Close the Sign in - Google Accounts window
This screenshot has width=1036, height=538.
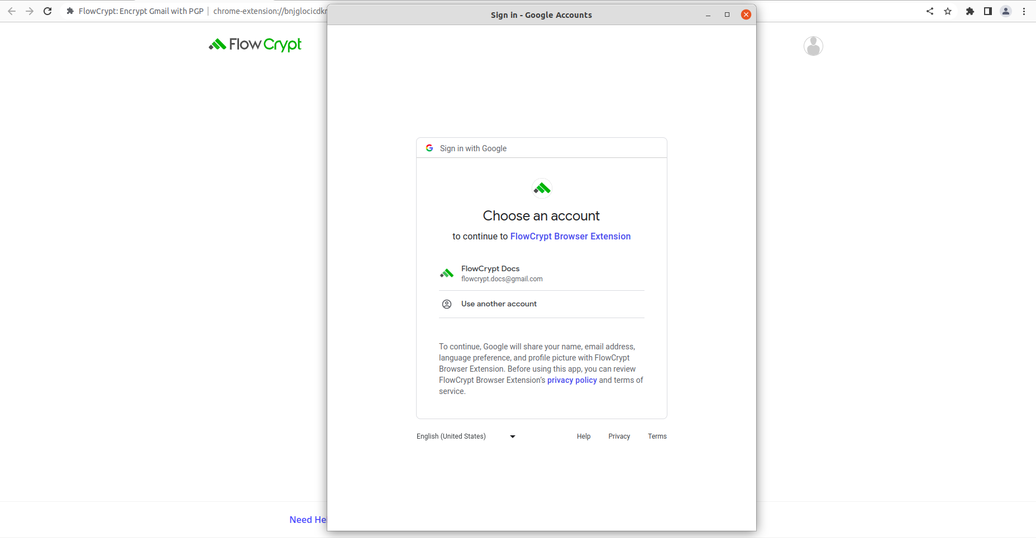[746, 15]
